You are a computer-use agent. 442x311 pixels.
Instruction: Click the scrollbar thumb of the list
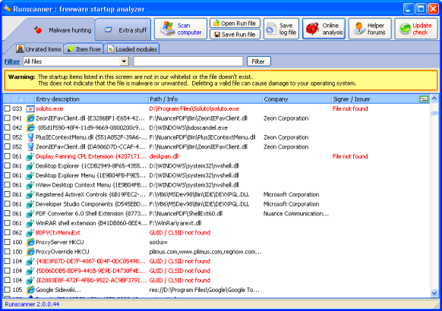(434, 112)
